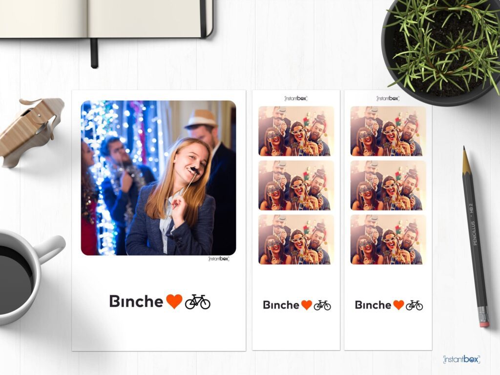Screen dimensions: 500x375
Task: Click the instantbox logo in bottom corner
Action: tap(461, 359)
